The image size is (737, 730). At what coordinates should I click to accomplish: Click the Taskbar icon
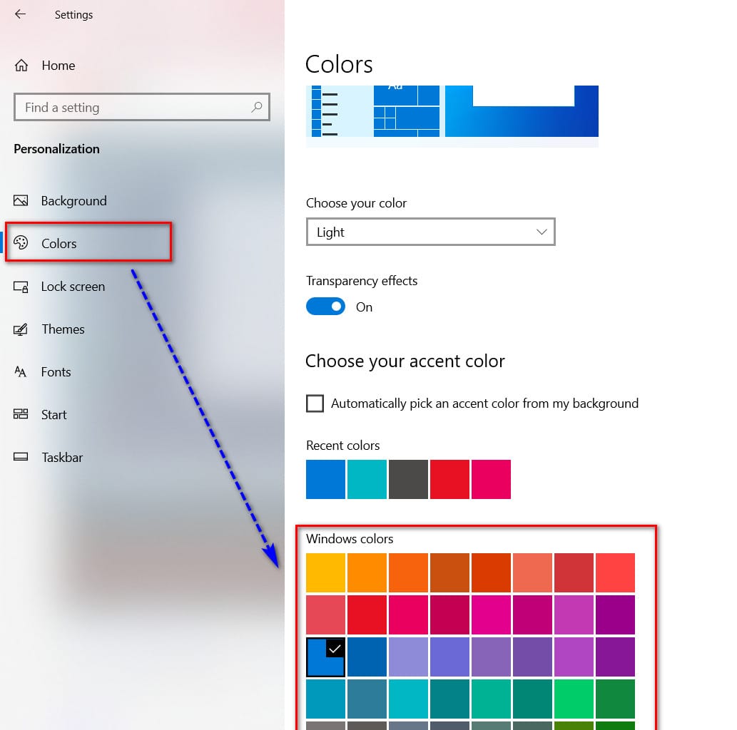(21, 456)
